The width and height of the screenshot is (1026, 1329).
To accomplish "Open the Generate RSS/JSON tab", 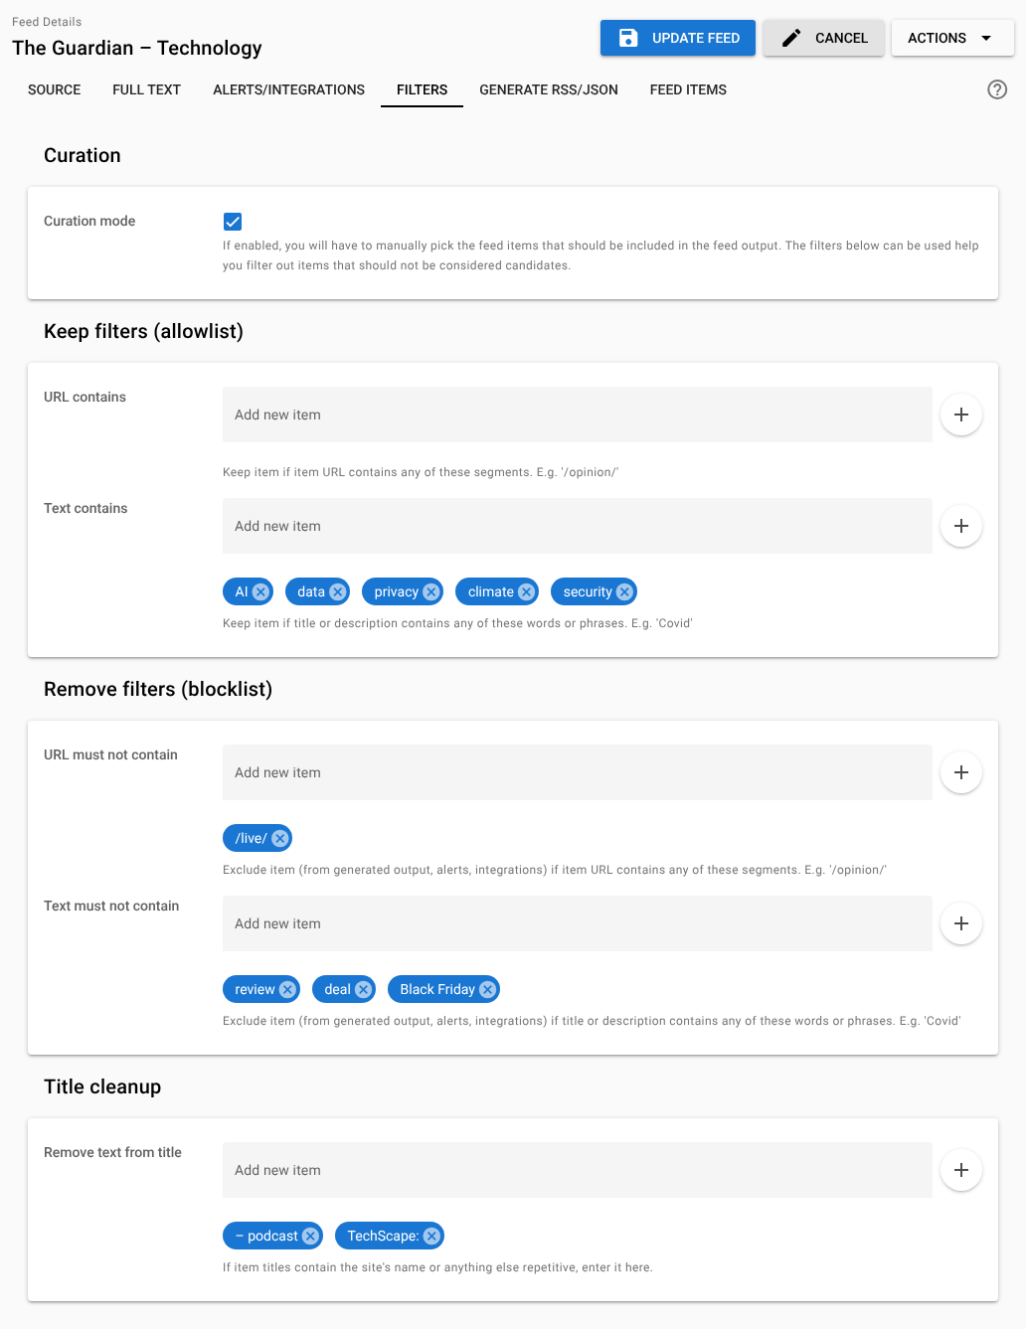I will [549, 89].
